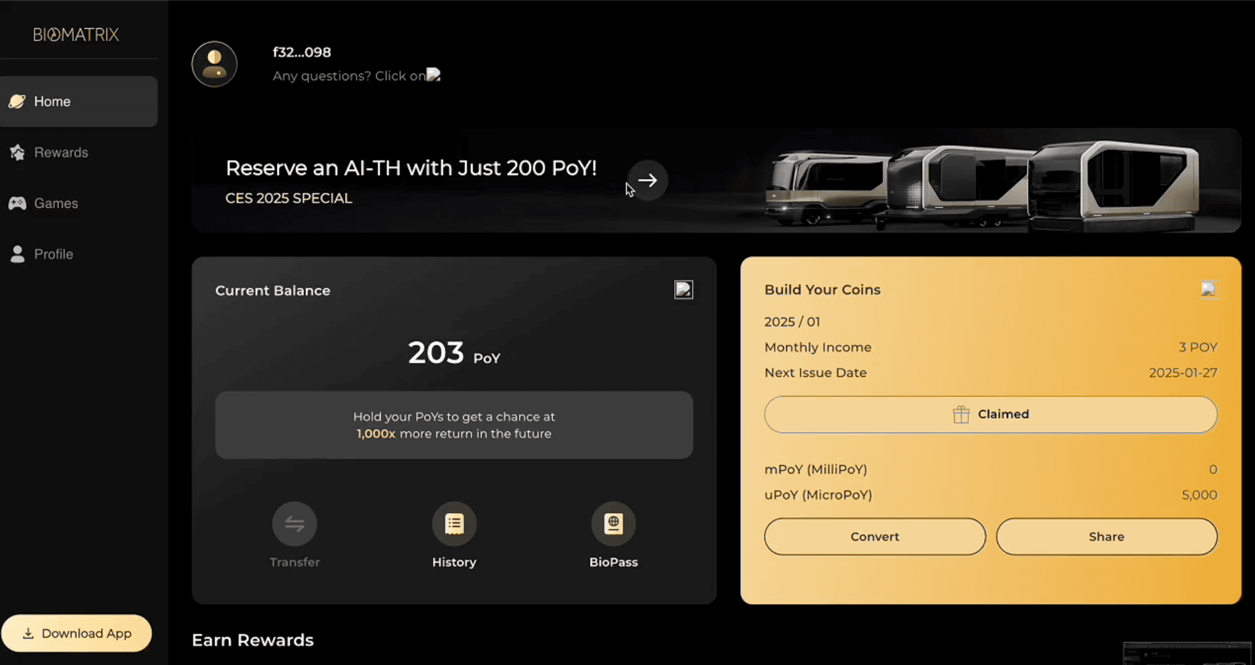Click the support emoji after 'Click on'
Viewport: 1255px width, 665px height.
pyautogui.click(x=434, y=75)
